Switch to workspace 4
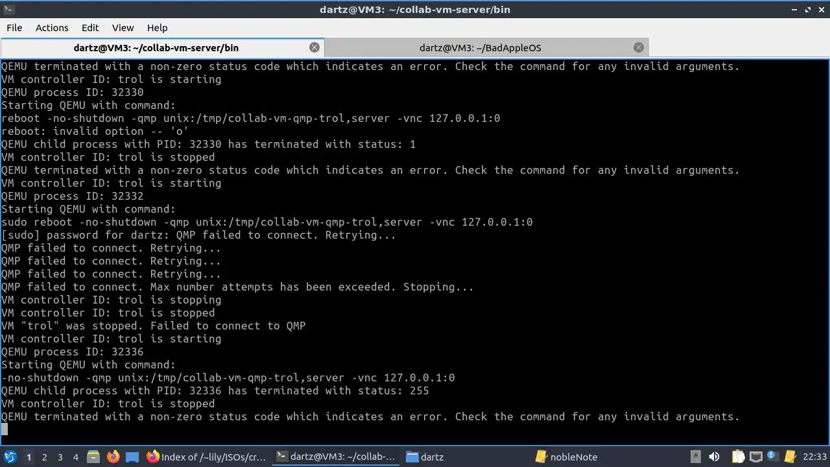This screenshot has width=830, height=467. tap(75, 457)
